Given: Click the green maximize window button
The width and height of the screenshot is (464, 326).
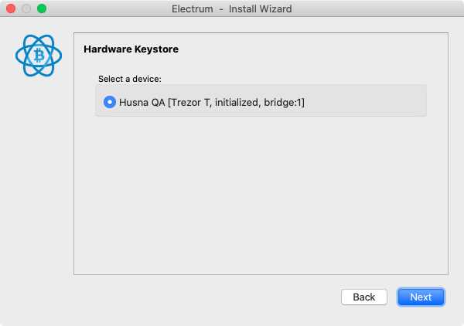Looking at the screenshot, I should (x=42, y=8).
